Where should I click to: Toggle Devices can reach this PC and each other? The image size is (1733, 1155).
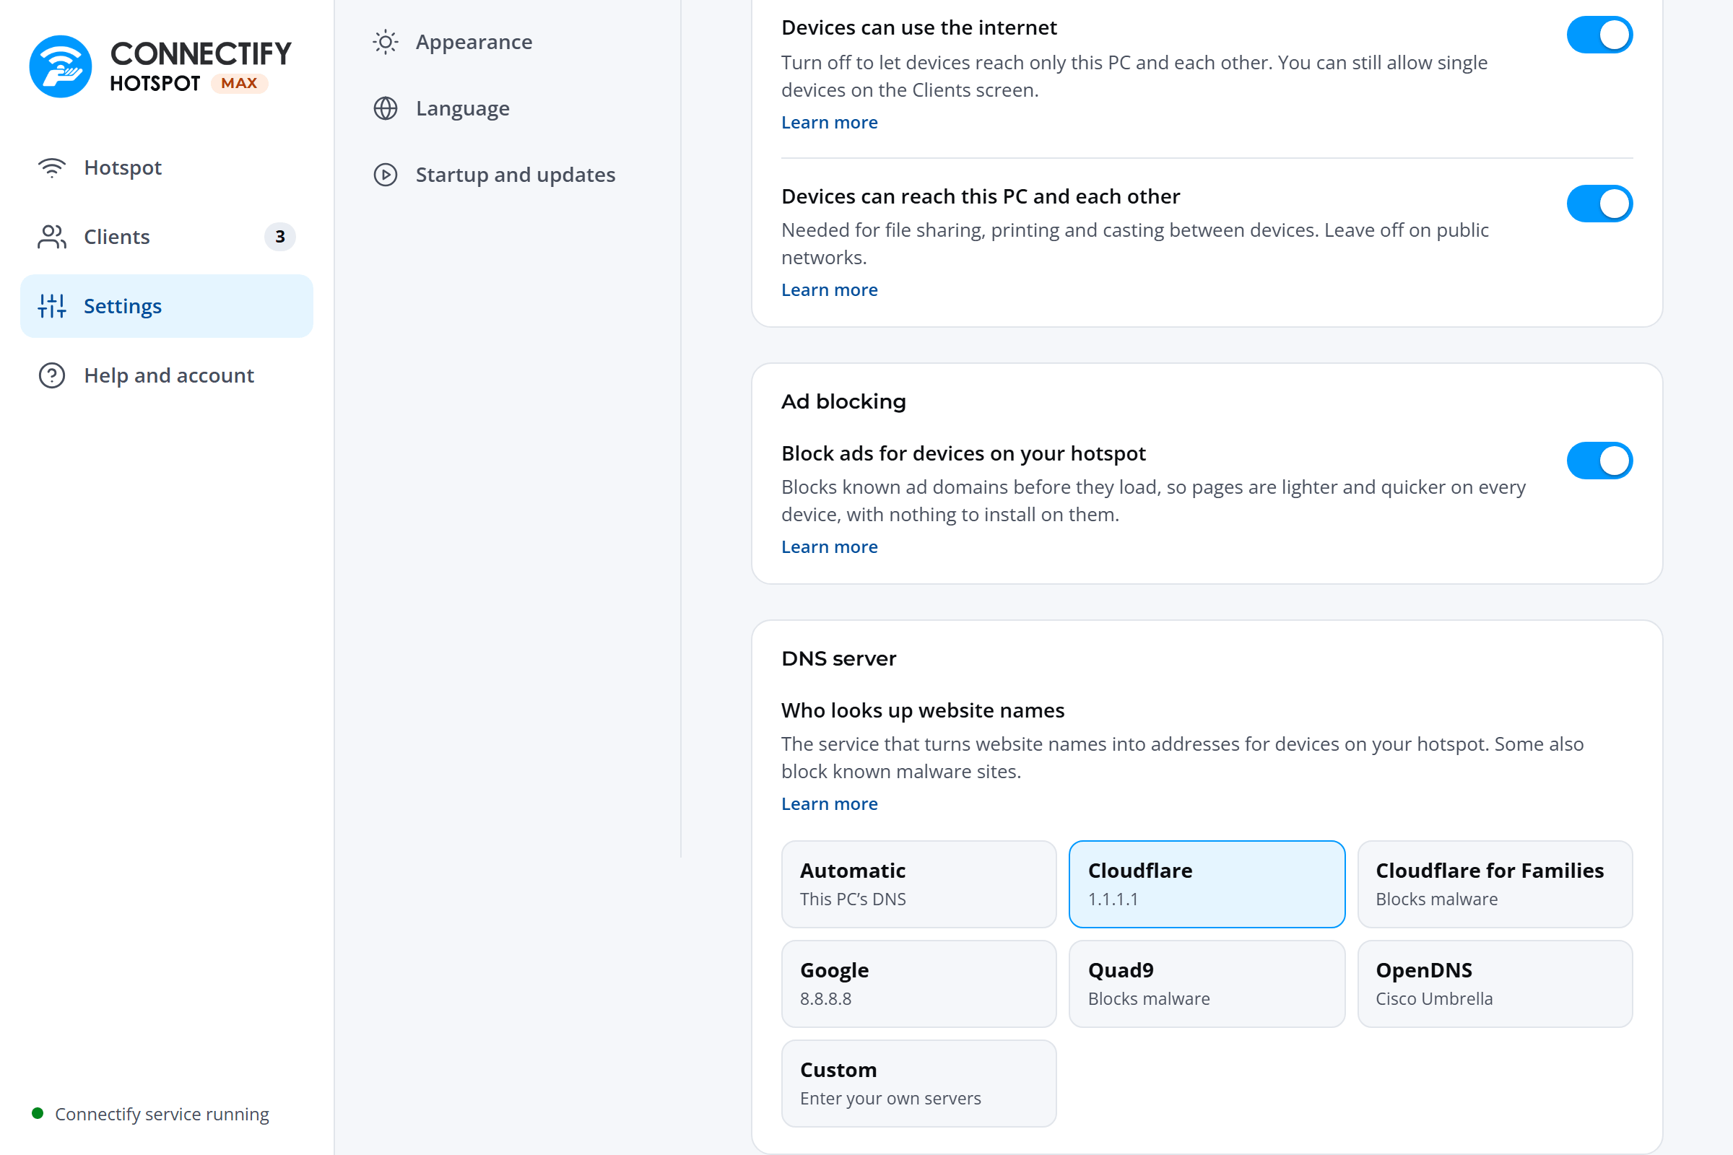[x=1599, y=204]
